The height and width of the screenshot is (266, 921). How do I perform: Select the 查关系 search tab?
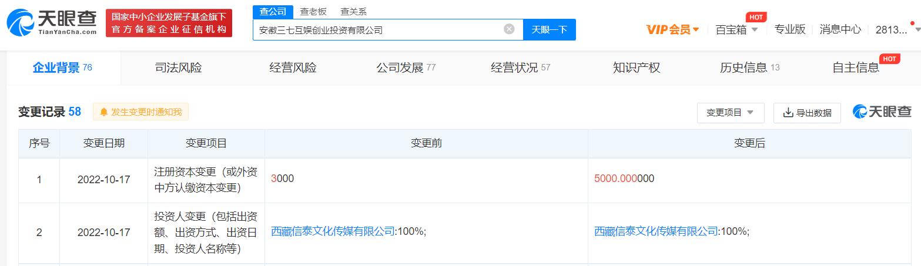click(353, 11)
